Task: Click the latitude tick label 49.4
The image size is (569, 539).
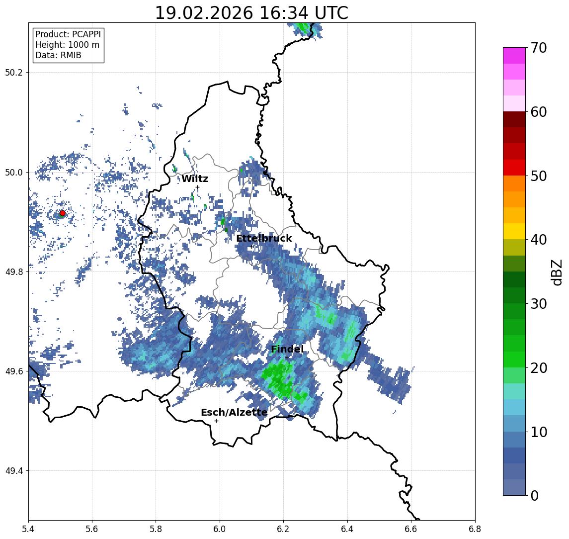Action: pos(13,471)
